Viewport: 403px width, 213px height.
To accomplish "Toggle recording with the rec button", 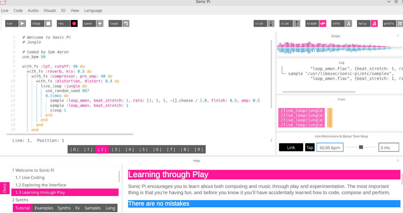I will click(67, 24).
